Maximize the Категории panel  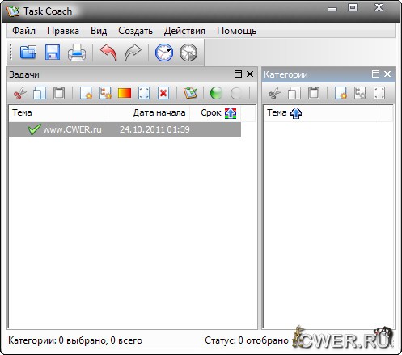(375, 74)
